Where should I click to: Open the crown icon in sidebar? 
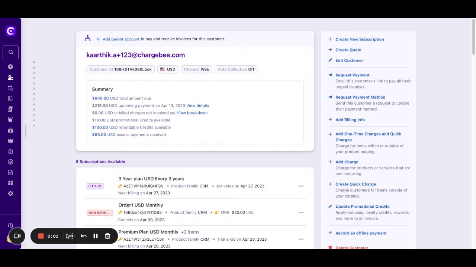(10, 141)
